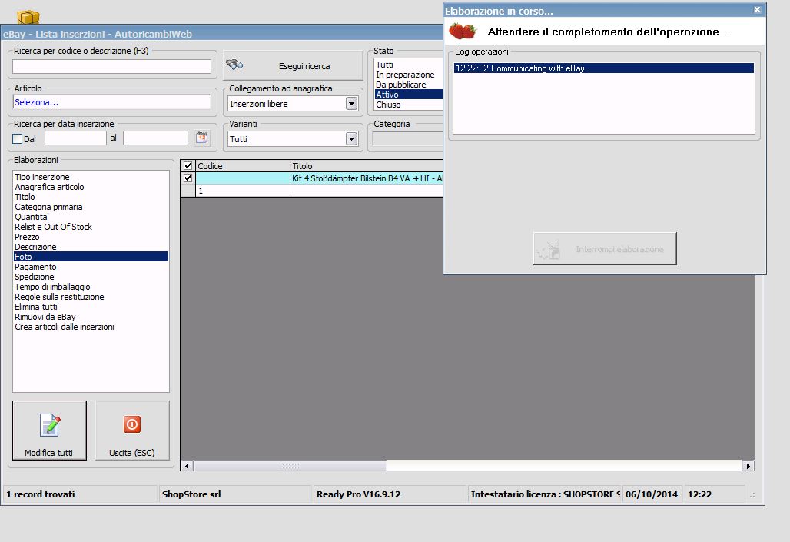
Task: Click the Esegui ricerca button
Action: coord(293,65)
